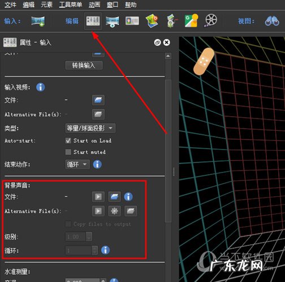Enable the Start muted checkbox
The image size is (285, 282).
coord(68,152)
